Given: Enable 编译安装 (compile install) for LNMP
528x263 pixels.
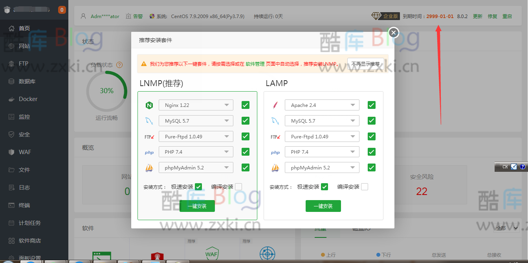Looking at the screenshot, I should coord(238,186).
